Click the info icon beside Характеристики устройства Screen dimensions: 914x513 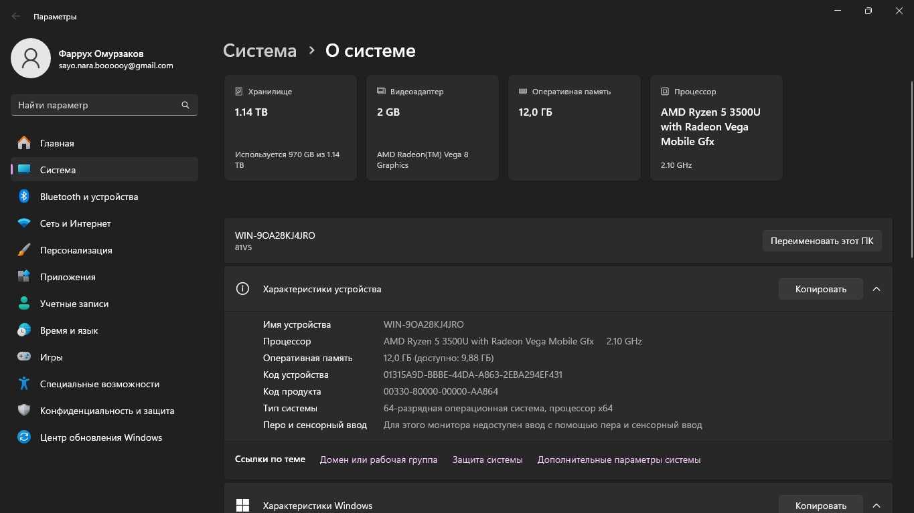pos(242,289)
